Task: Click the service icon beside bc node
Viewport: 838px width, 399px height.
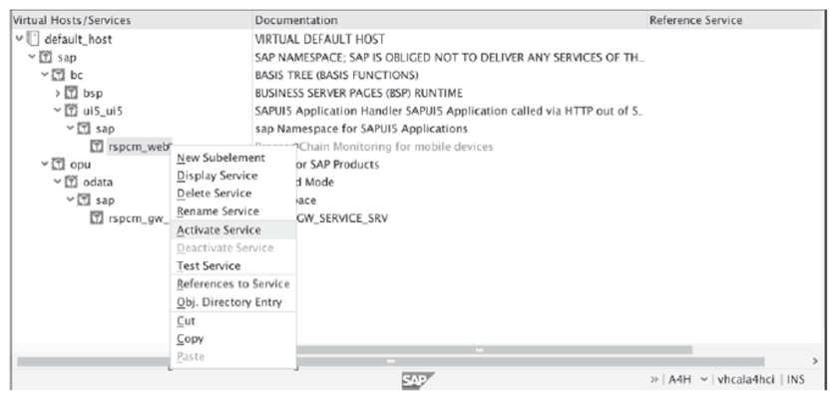Action: point(59,75)
